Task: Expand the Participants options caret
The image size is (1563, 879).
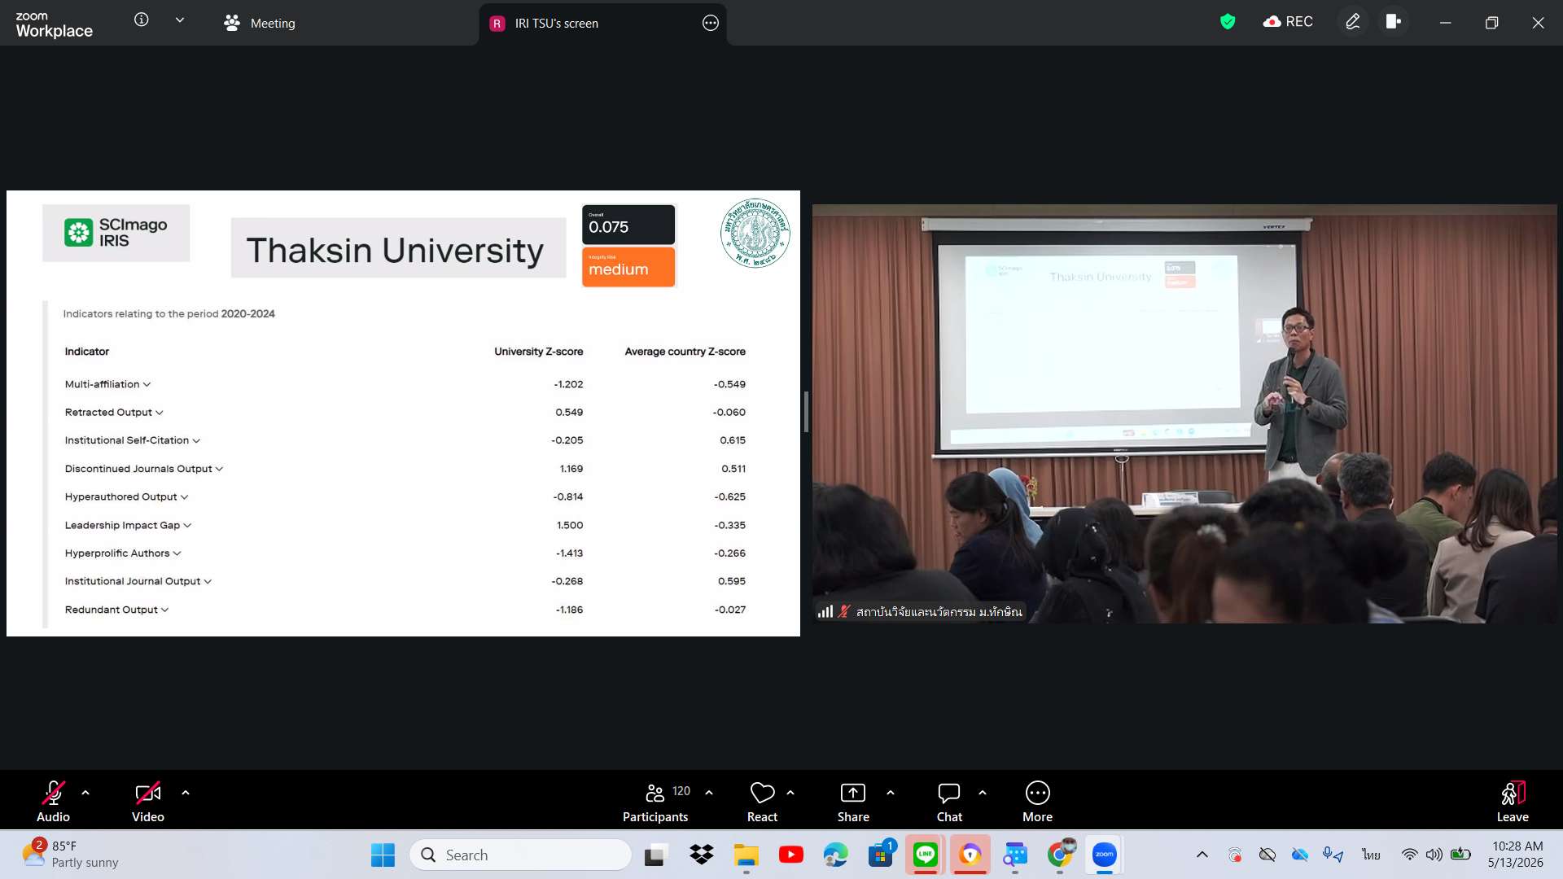Action: [709, 792]
